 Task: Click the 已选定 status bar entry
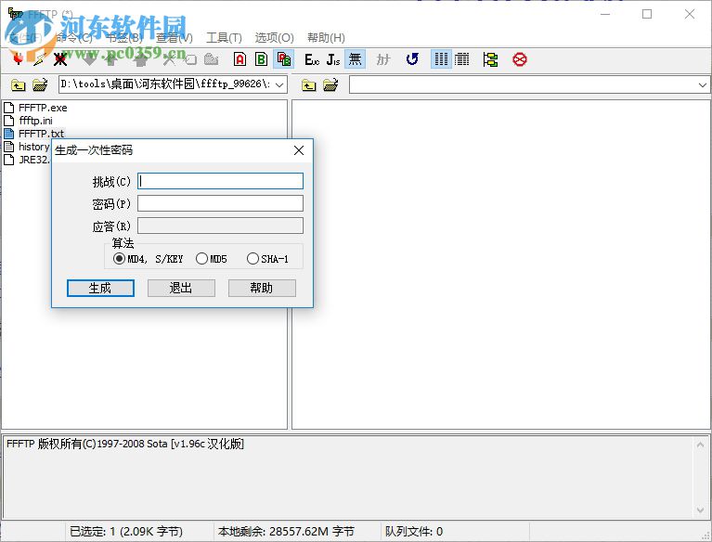click(125, 531)
